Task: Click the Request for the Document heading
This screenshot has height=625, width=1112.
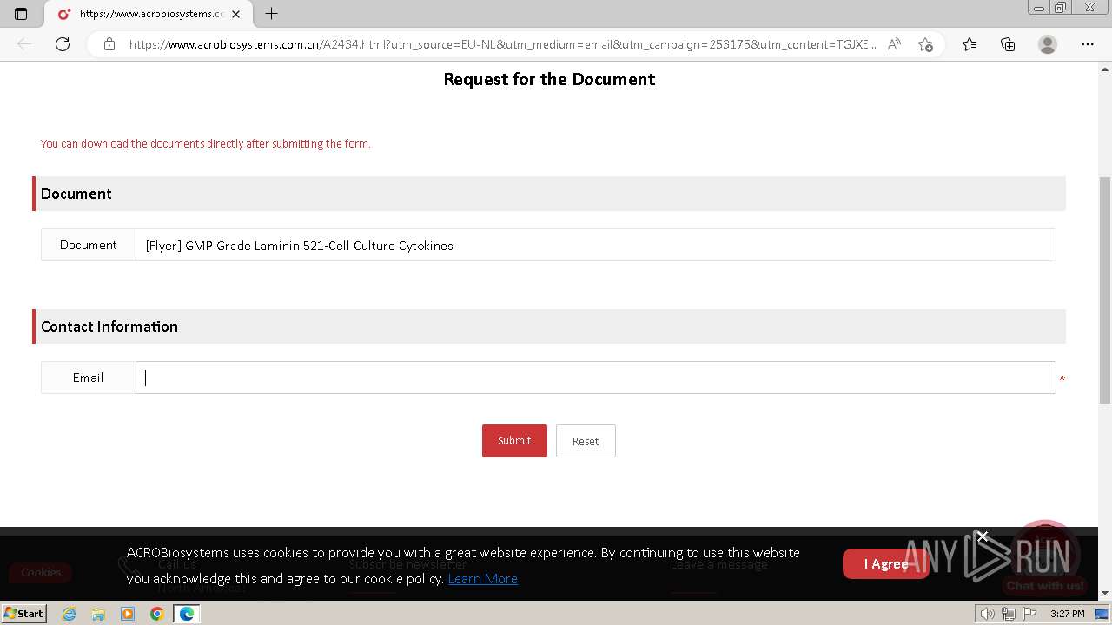Action: click(549, 79)
